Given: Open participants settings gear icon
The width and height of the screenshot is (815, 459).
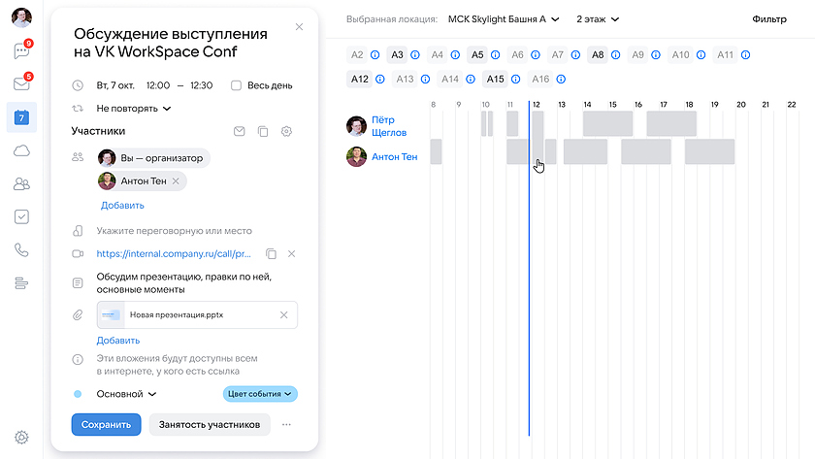Looking at the screenshot, I should pyautogui.click(x=286, y=131).
